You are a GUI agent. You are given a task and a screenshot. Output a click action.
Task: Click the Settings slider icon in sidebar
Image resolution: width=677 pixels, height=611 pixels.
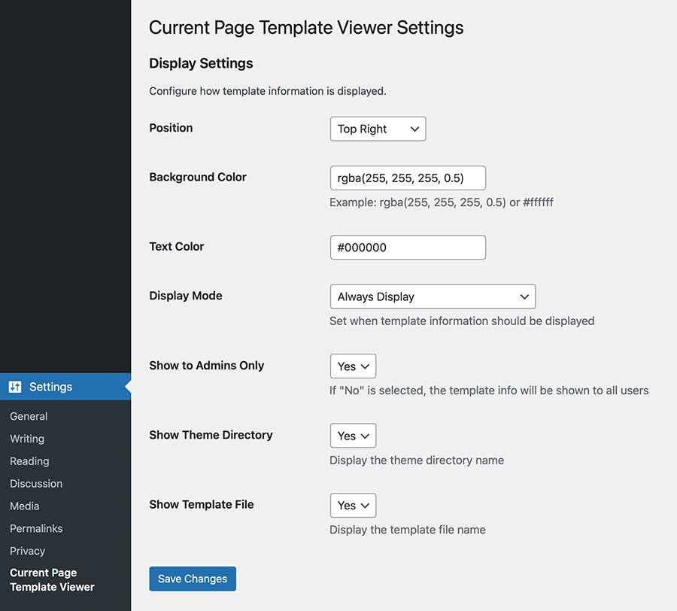coord(15,387)
